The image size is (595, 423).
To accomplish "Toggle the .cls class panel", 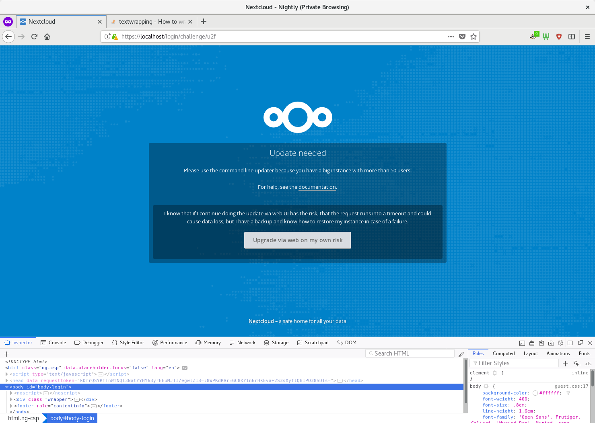I will pos(588,364).
